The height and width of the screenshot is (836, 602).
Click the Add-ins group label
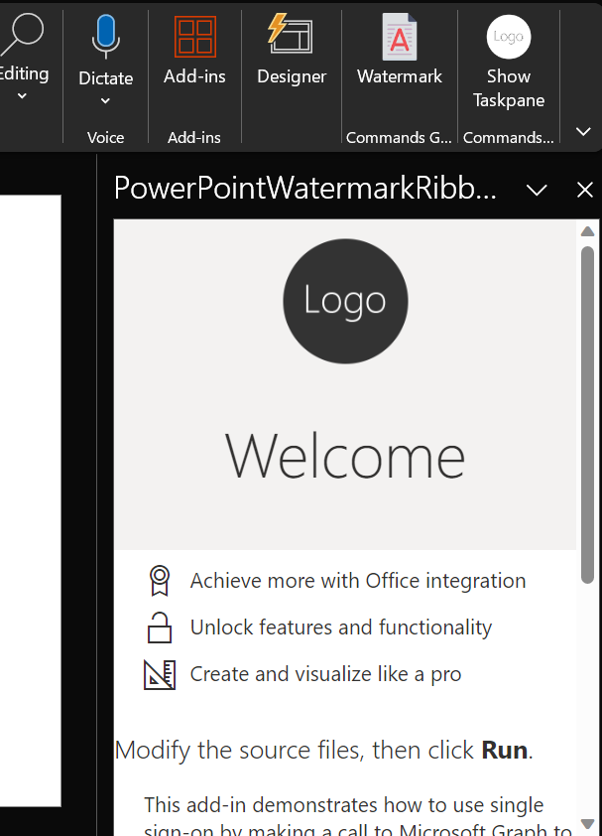tap(194, 138)
